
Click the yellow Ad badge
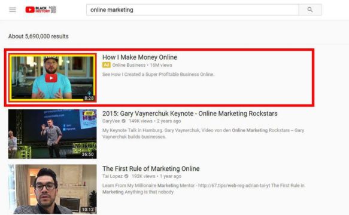tap(107, 65)
